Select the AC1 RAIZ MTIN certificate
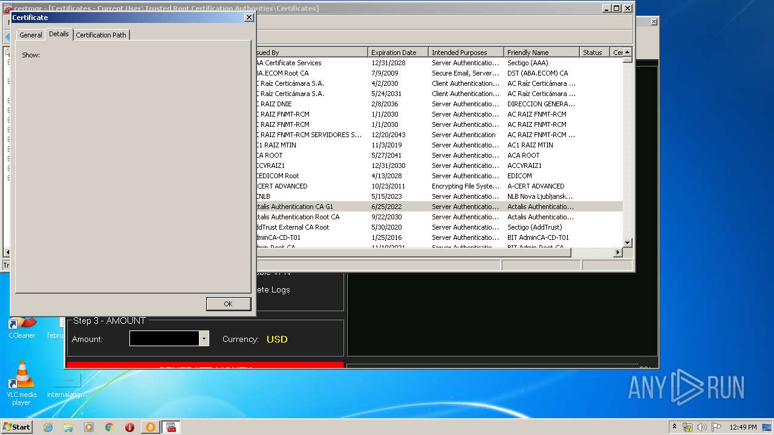The height and width of the screenshot is (435, 774). click(438, 145)
